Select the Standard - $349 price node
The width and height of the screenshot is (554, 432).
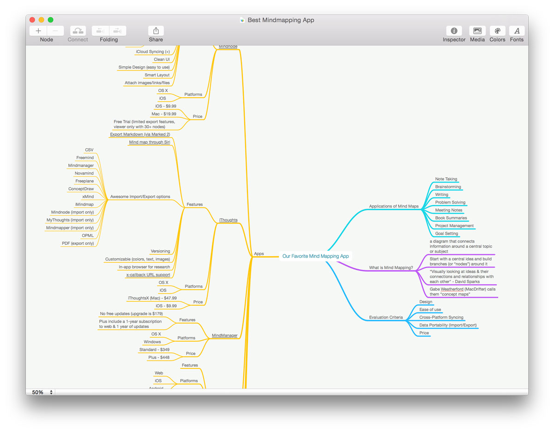(155, 350)
